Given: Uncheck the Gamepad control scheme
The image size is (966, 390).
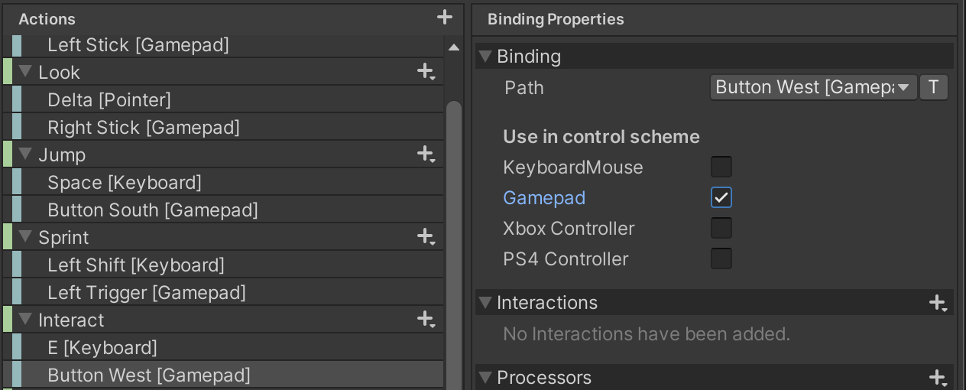Looking at the screenshot, I should (721, 198).
